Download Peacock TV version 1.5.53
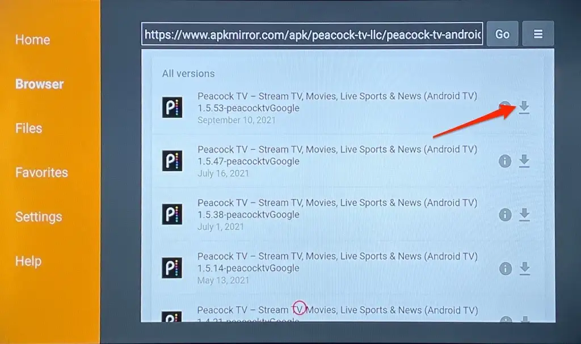The image size is (581, 344). click(x=524, y=107)
